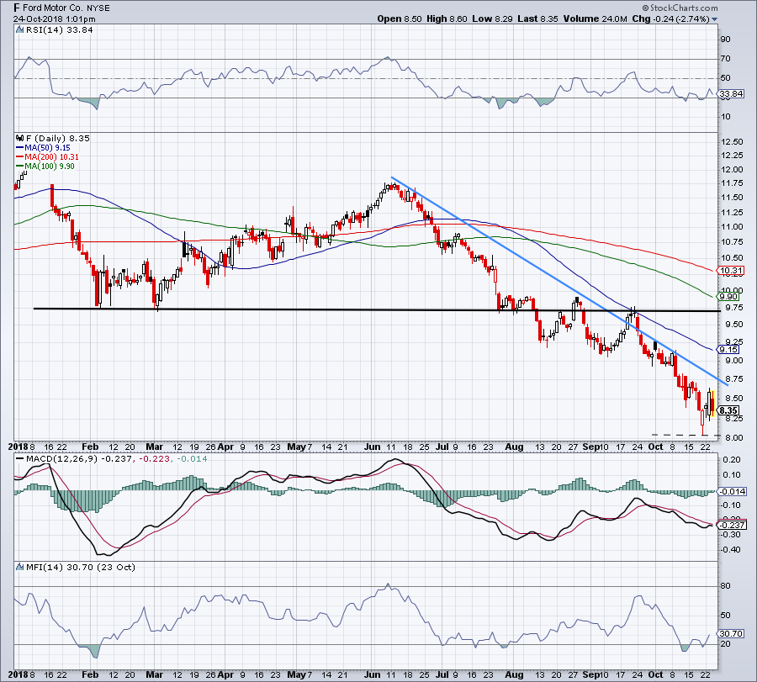Click the 12.50 price axis label

732,142
